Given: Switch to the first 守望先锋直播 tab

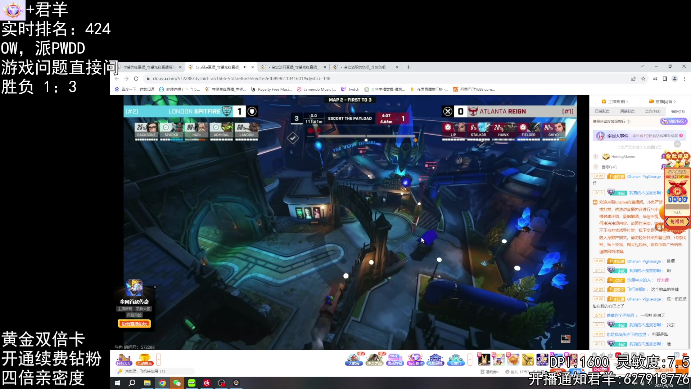Looking at the screenshot, I should [149, 67].
